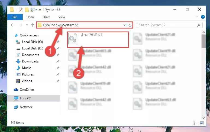Image resolution: width=210 pixels, height=132 pixels.
Task: Click pin icon next to Downloads
Action: click(x=58, y=61)
